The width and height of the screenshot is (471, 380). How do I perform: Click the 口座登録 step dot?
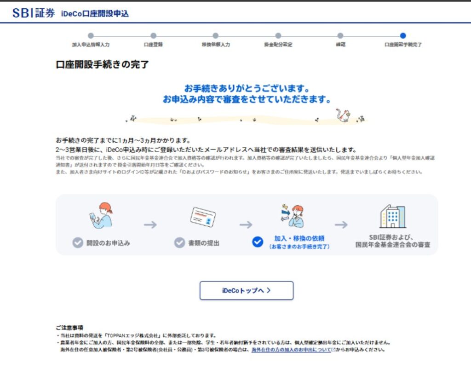click(x=153, y=36)
